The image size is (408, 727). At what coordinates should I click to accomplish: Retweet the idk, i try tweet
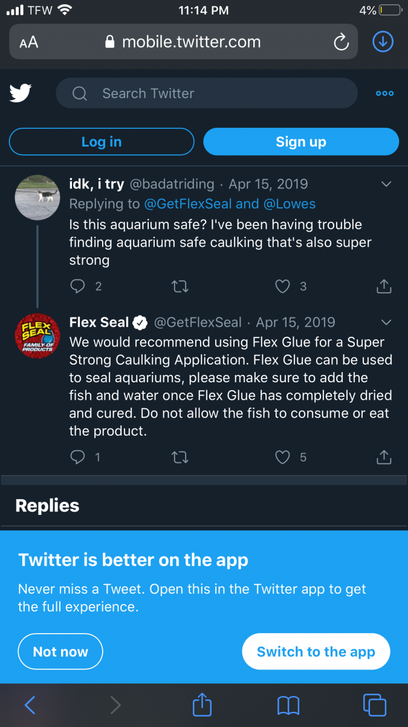pos(180,286)
